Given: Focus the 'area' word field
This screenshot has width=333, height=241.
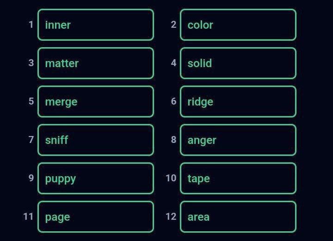Looking at the screenshot, I should [238, 217].
